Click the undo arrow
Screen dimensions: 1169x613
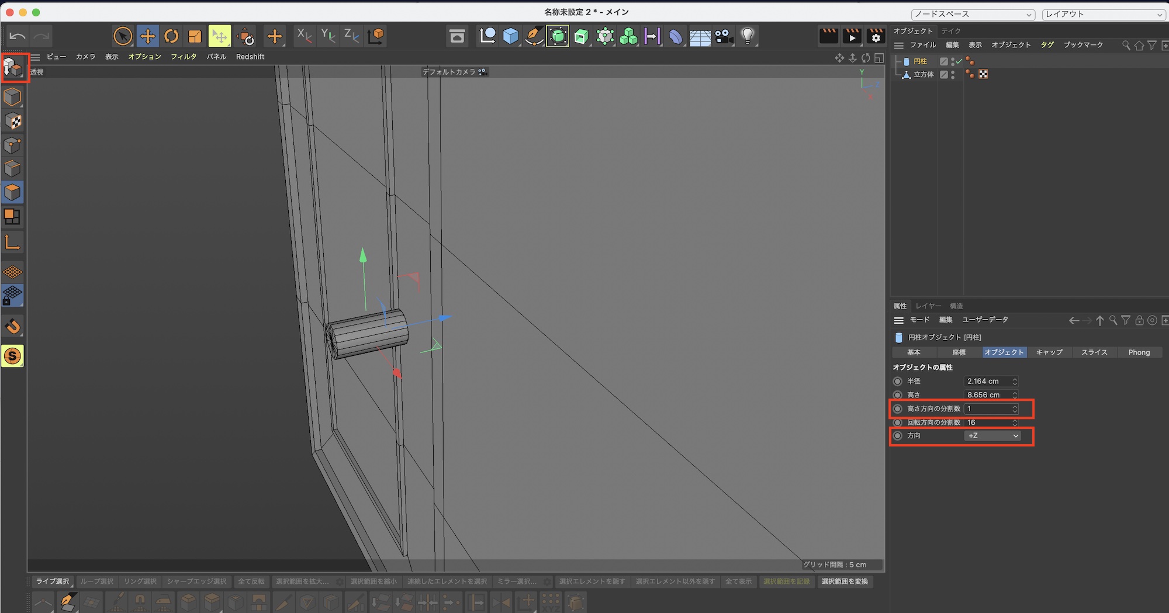pos(18,36)
